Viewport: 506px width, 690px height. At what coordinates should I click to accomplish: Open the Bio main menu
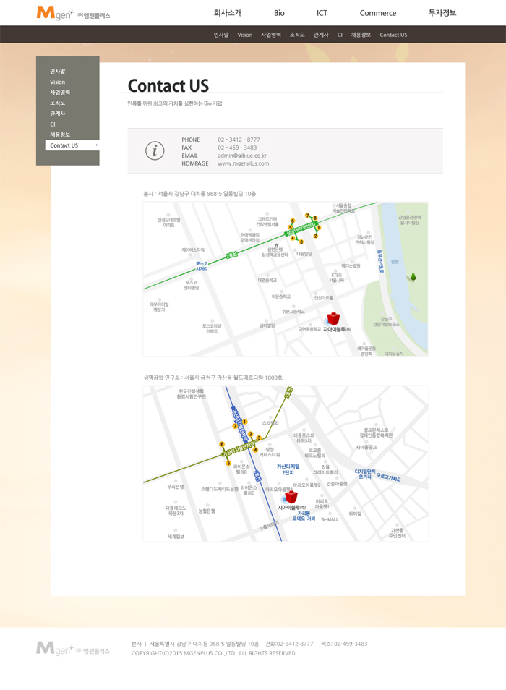point(279,13)
